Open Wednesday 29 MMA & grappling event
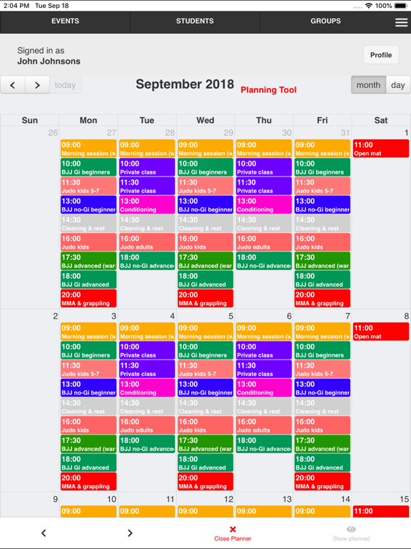 [205, 299]
